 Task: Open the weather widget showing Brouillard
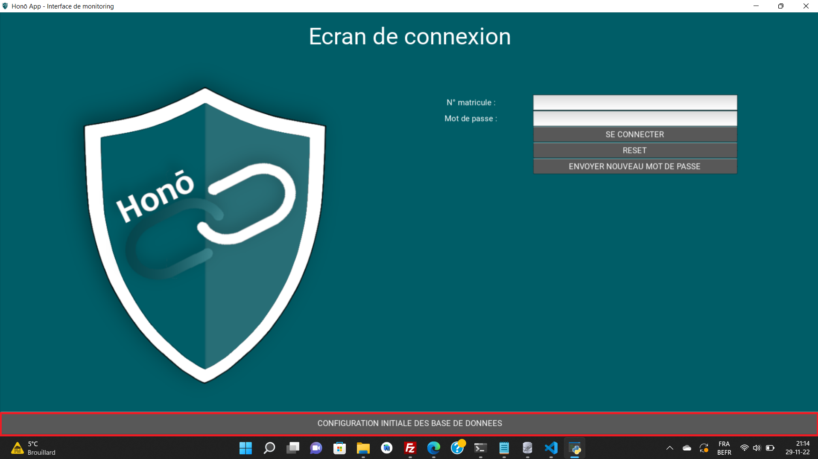pos(33,448)
